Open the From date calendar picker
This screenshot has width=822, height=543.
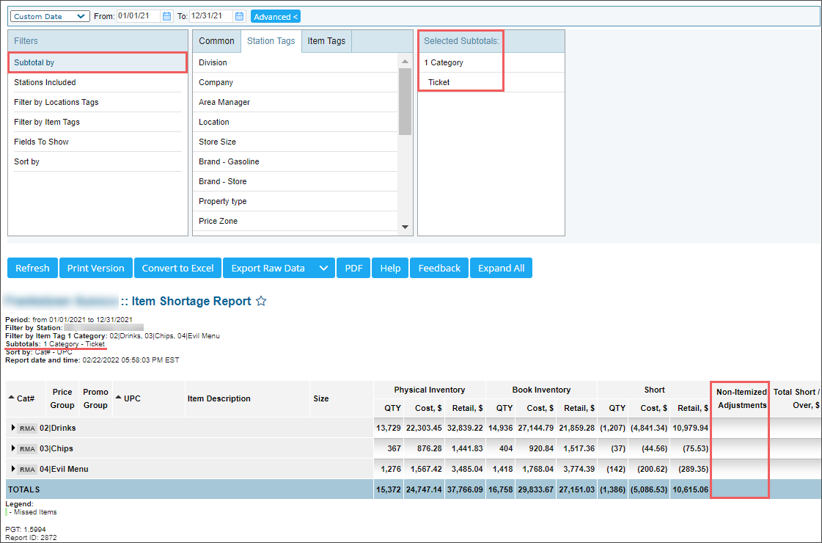[x=166, y=16]
